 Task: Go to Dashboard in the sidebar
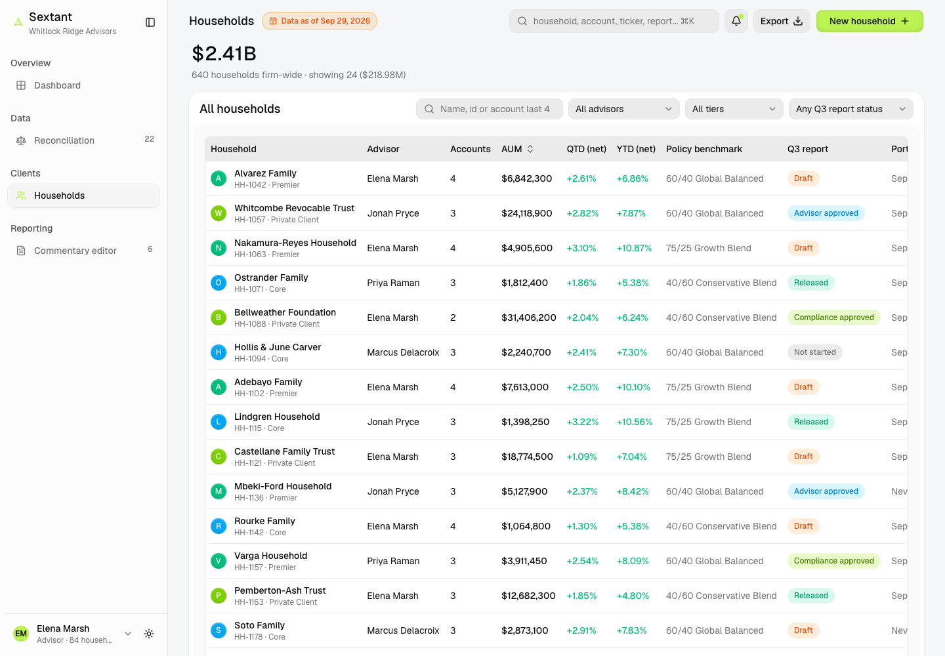coord(83,85)
